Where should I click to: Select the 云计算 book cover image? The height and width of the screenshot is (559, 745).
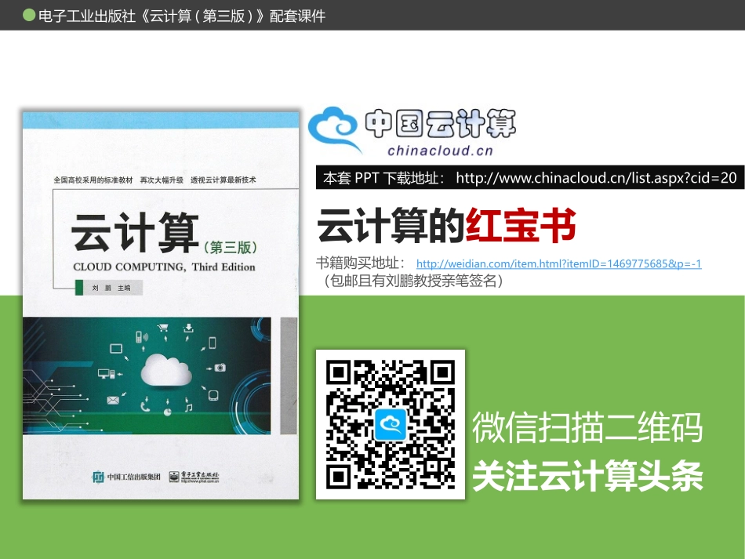tap(161, 304)
